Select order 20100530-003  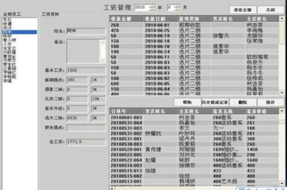click(194, 144)
